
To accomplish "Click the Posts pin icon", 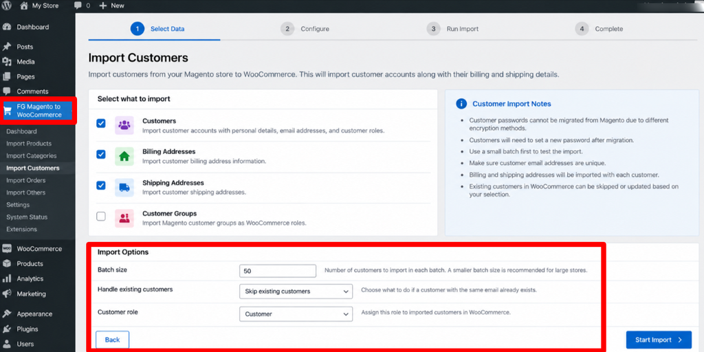I will point(7,47).
